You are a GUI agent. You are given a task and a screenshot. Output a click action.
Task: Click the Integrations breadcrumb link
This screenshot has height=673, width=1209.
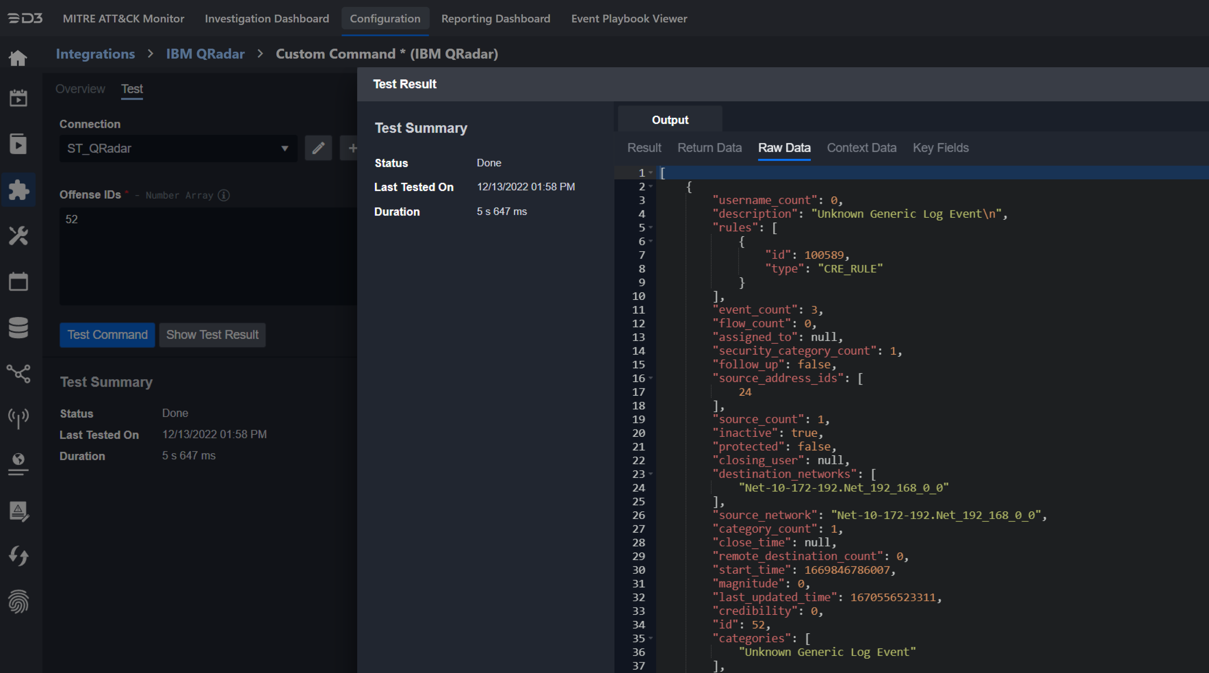click(x=95, y=54)
